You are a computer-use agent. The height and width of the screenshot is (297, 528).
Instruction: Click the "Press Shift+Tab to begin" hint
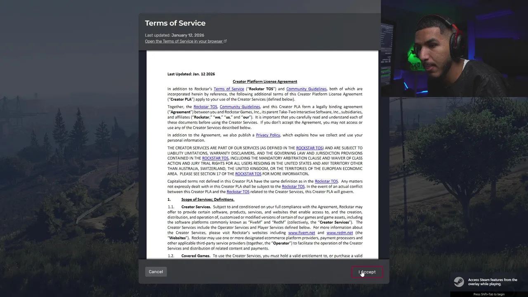pos(489,294)
